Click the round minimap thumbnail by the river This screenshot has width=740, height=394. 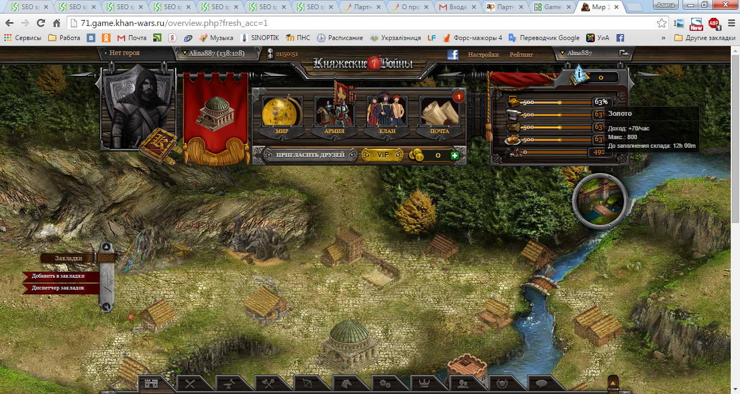click(x=599, y=201)
